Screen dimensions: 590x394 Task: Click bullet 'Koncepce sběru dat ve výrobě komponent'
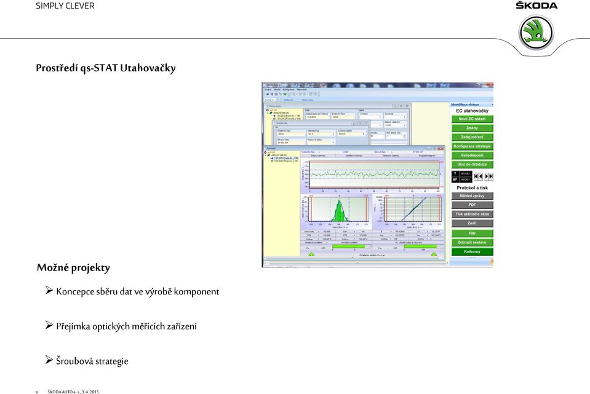click(137, 291)
